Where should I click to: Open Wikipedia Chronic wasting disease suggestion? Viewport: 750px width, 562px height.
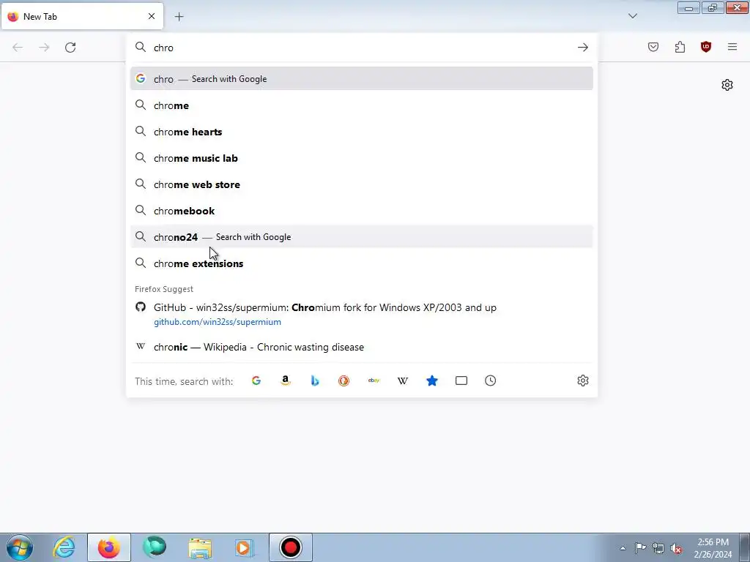(361, 347)
